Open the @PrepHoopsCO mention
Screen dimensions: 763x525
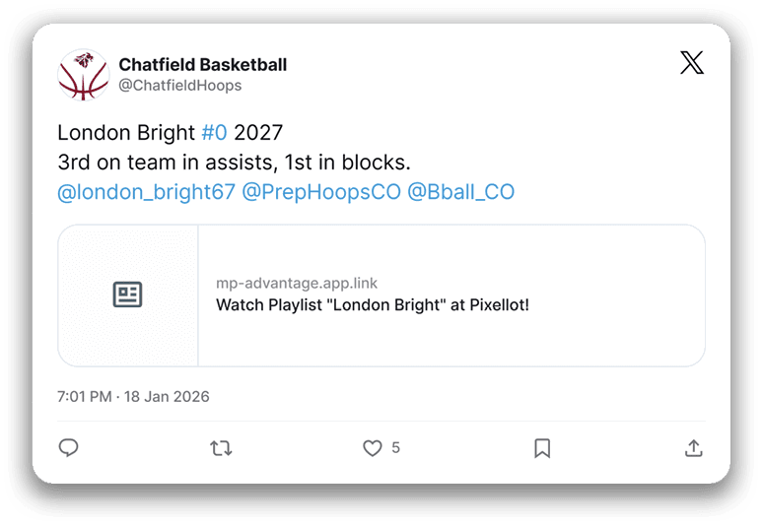(321, 192)
